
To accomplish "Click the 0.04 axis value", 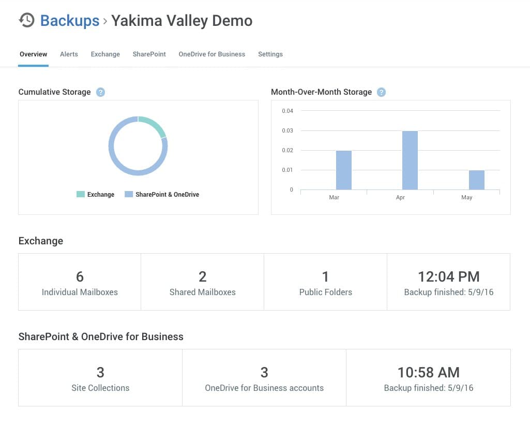I will tap(287, 111).
